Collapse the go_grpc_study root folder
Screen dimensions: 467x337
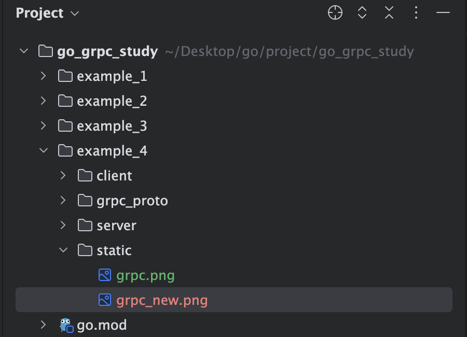(24, 51)
